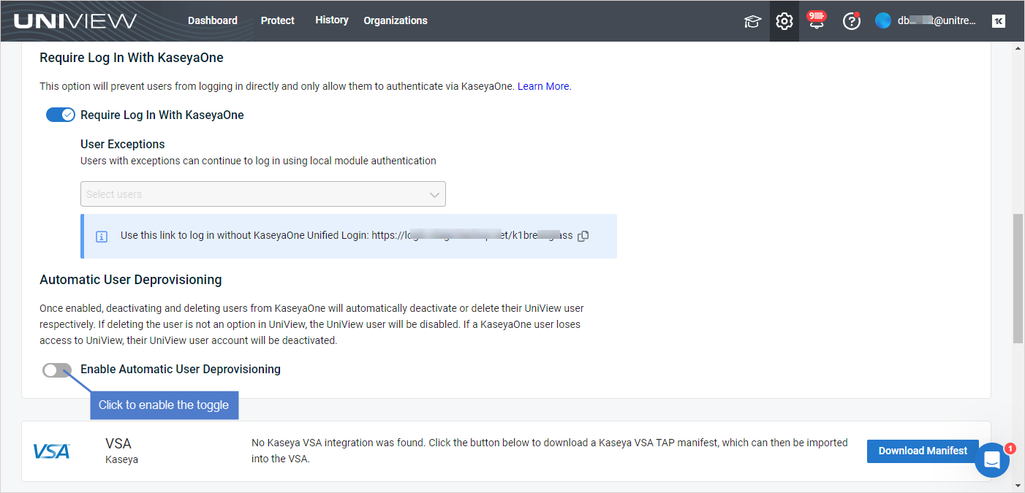
Task: Copy the unified login bypass link
Action: pyautogui.click(x=583, y=236)
